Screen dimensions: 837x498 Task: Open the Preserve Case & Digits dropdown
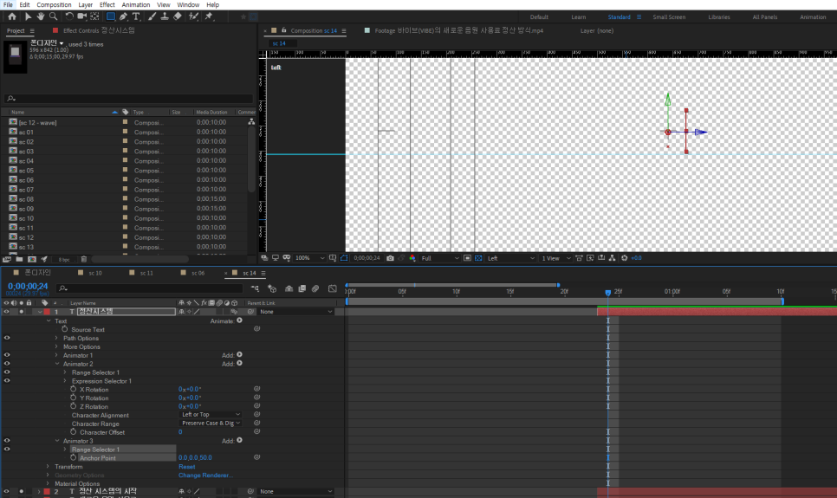[211, 424]
